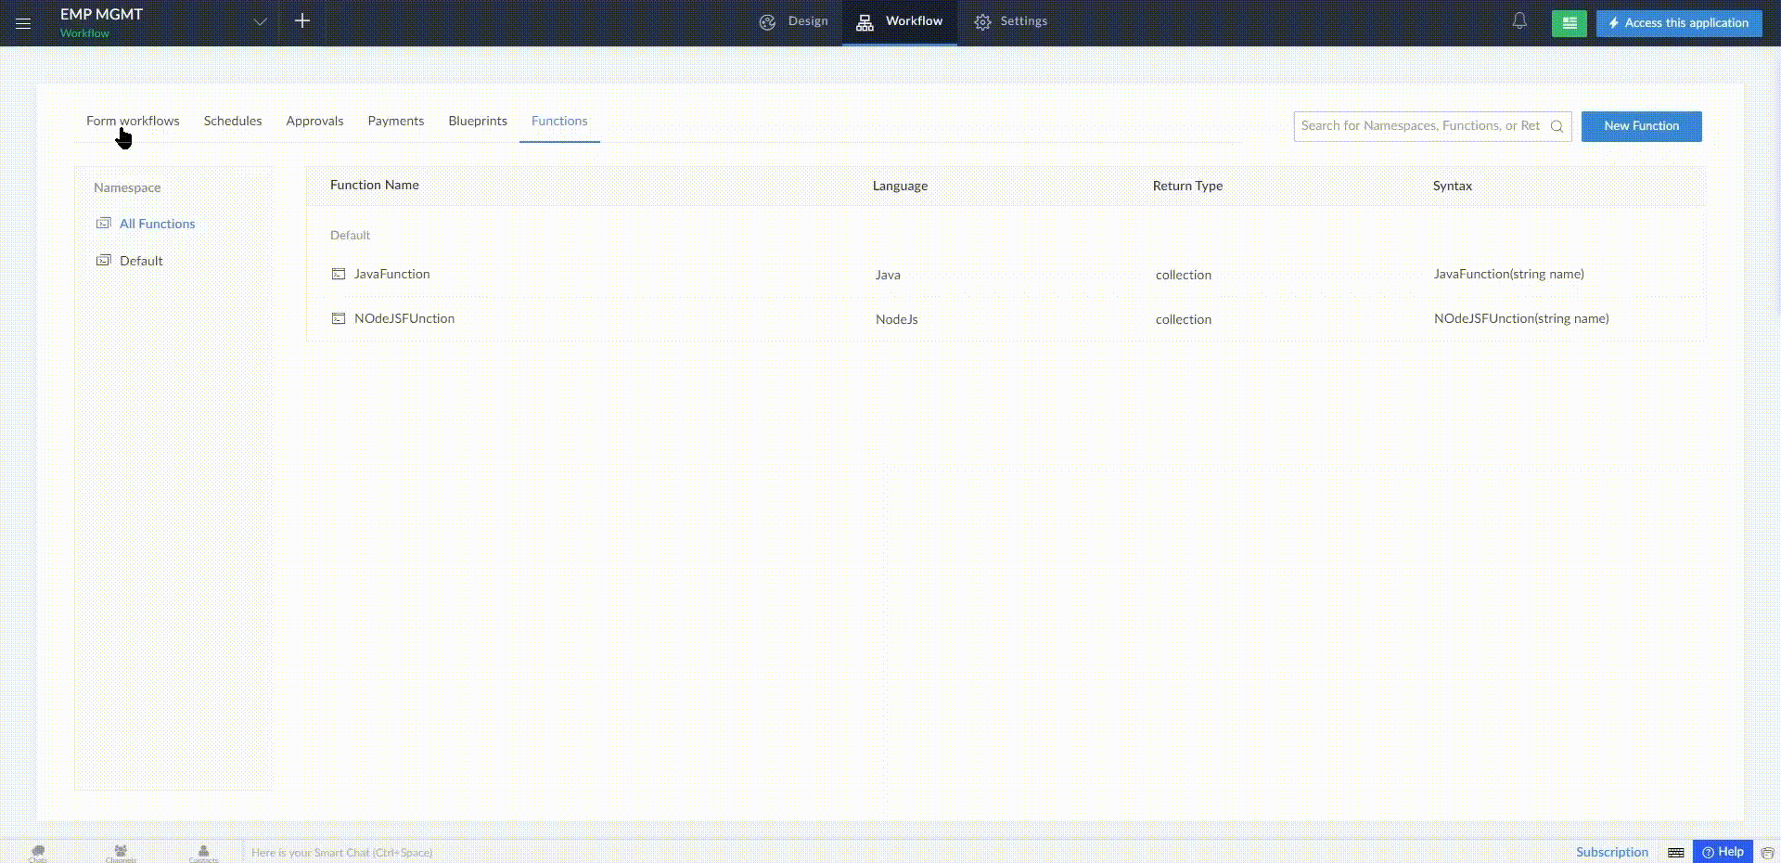
Task: Open the JavaFunction row
Action: coord(391,274)
